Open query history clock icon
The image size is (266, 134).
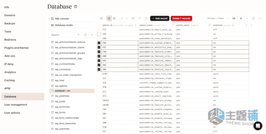[133, 18]
